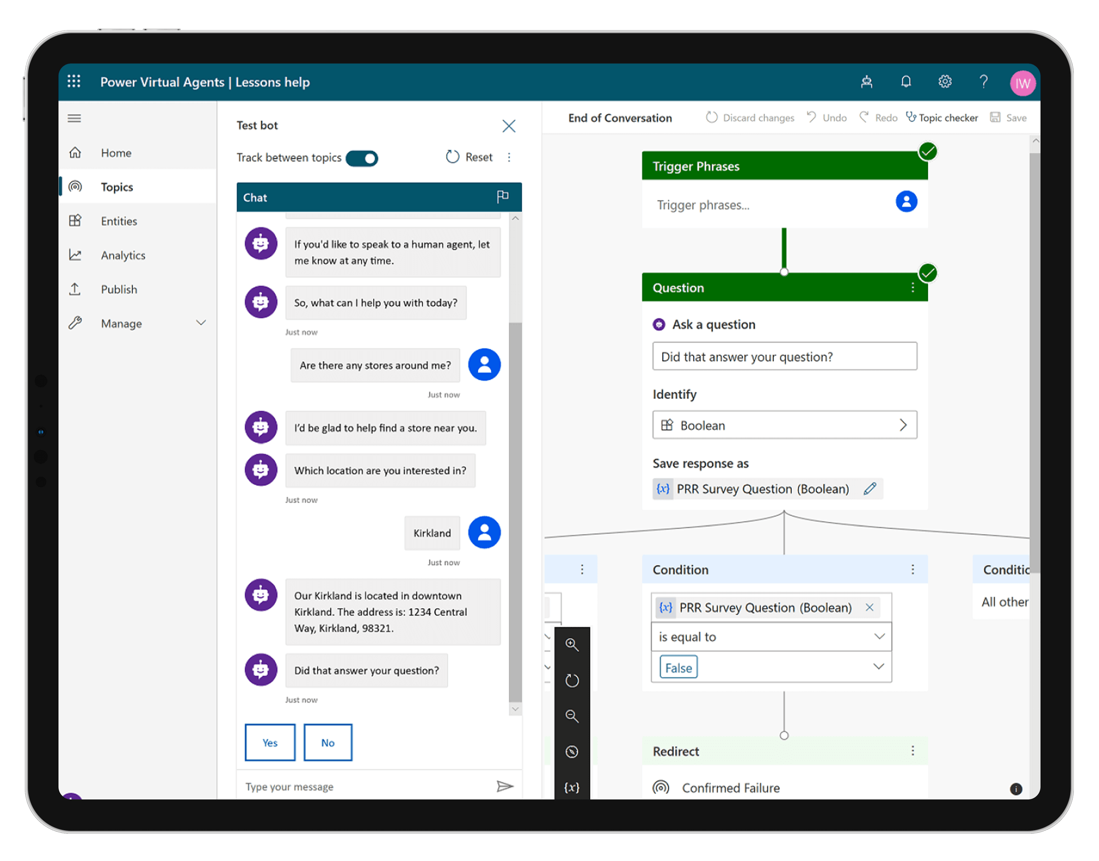
Task: Open Test bot more options dots
Action: coord(509,157)
